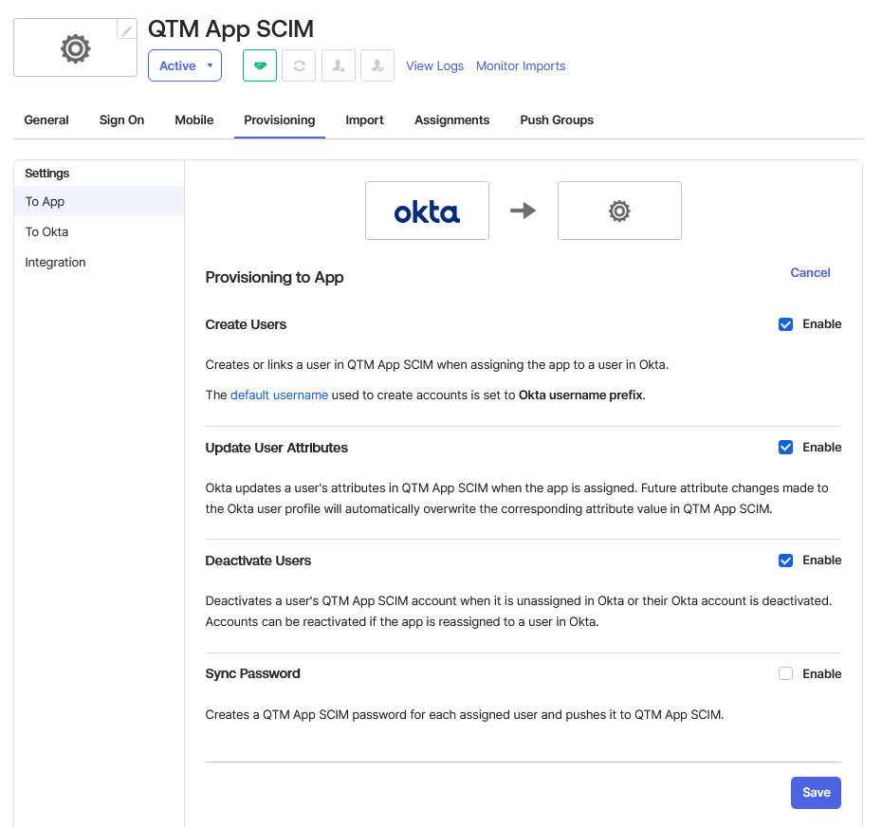
Task: Switch to the Push Groups tab
Action: click(x=557, y=119)
